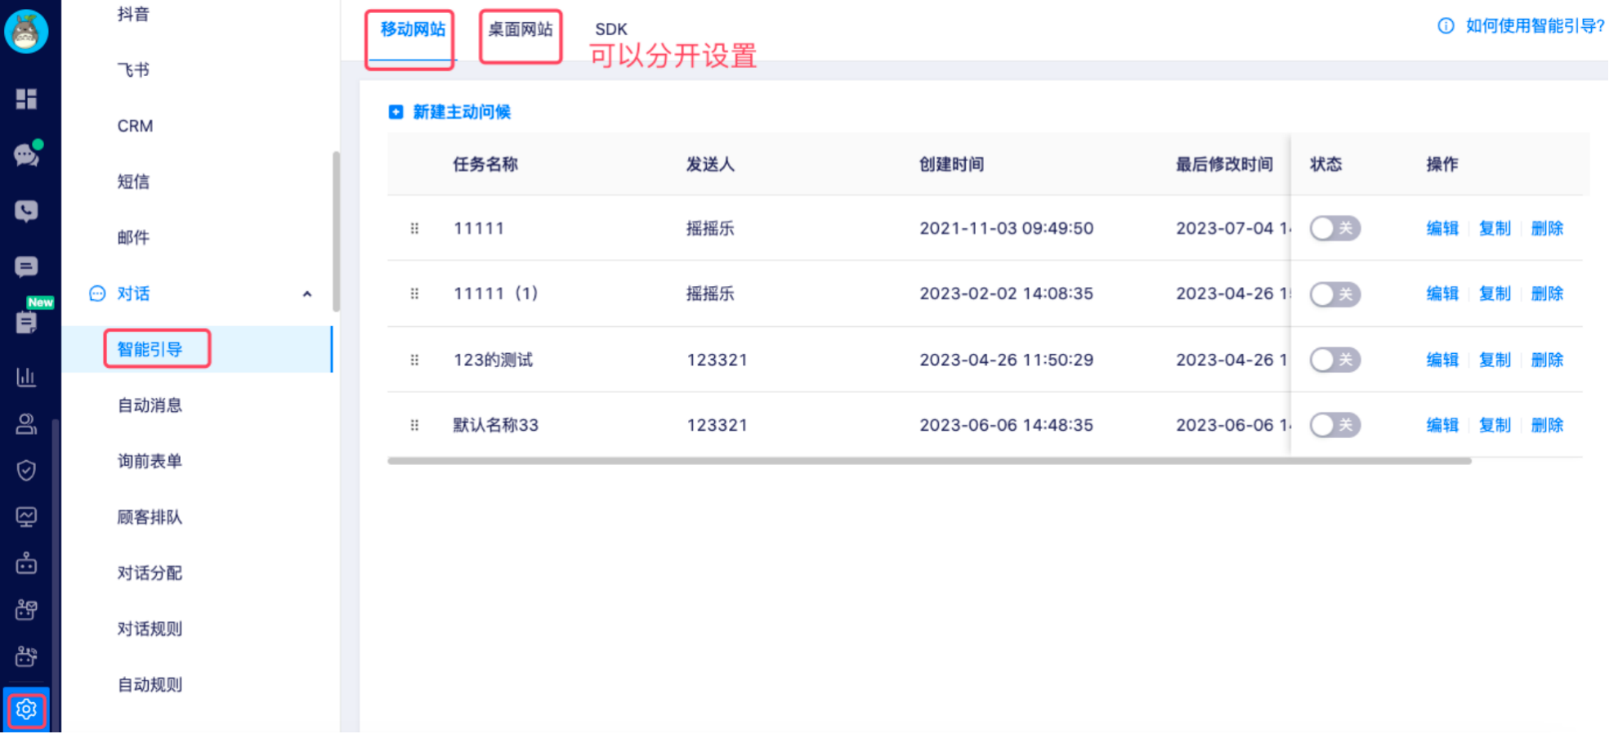
Task: Select 自动规则 in the side menu
Action: click(150, 685)
